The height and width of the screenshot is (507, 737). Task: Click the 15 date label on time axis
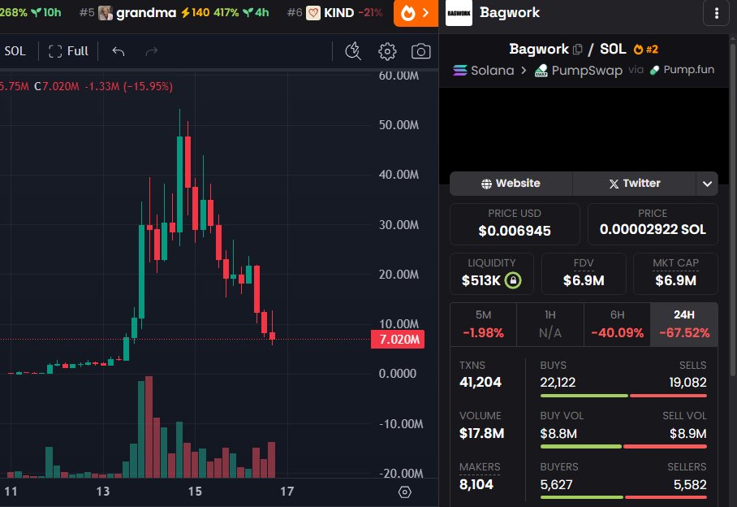click(195, 492)
